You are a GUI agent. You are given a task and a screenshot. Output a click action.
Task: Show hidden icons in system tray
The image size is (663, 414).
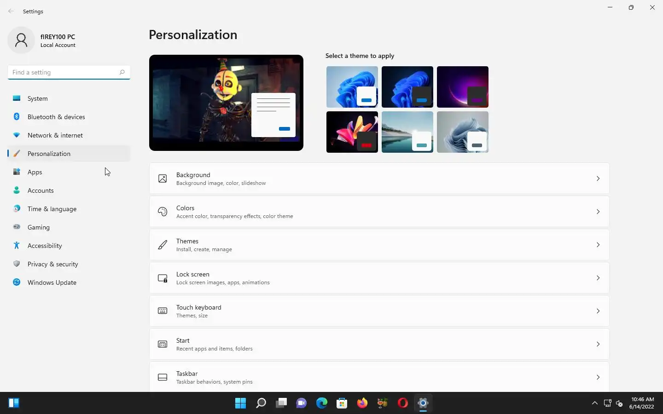click(x=595, y=403)
